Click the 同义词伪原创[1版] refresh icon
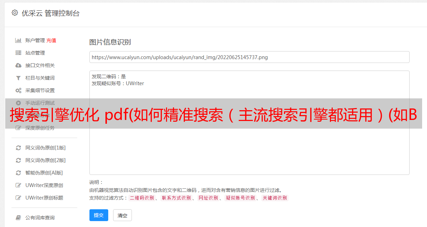The height and width of the screenshot is (227, 427). (x=18, y=148)
